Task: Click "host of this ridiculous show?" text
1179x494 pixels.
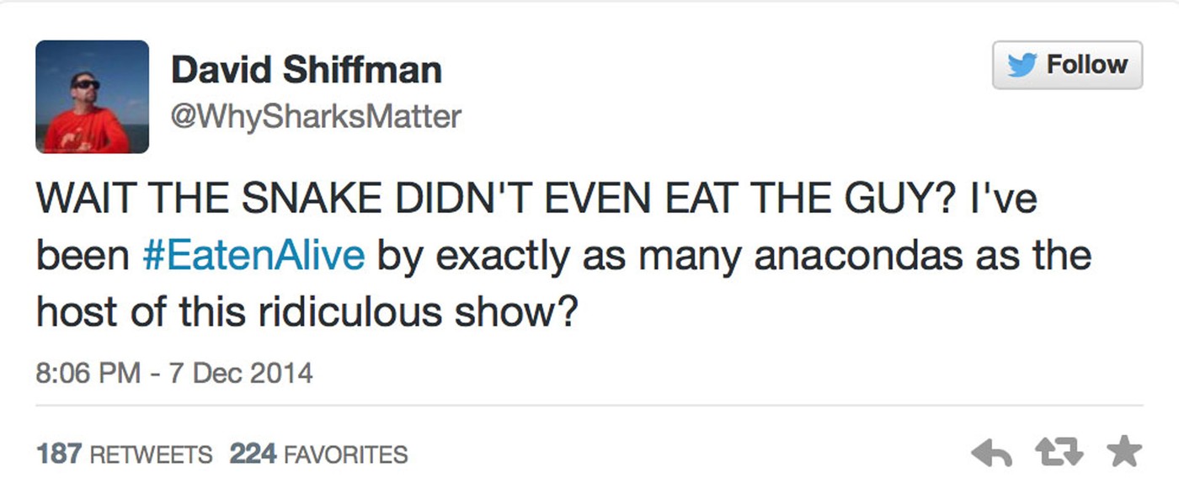Action: [x=306, y=311]
